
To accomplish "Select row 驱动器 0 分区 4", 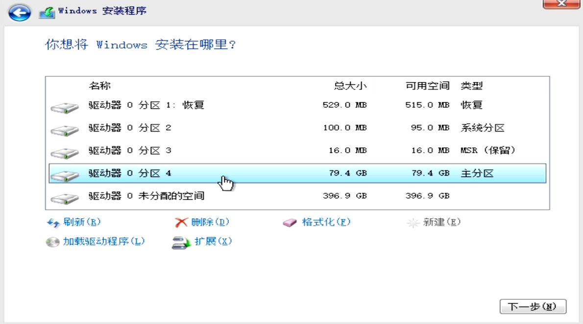I will point(297,173).
